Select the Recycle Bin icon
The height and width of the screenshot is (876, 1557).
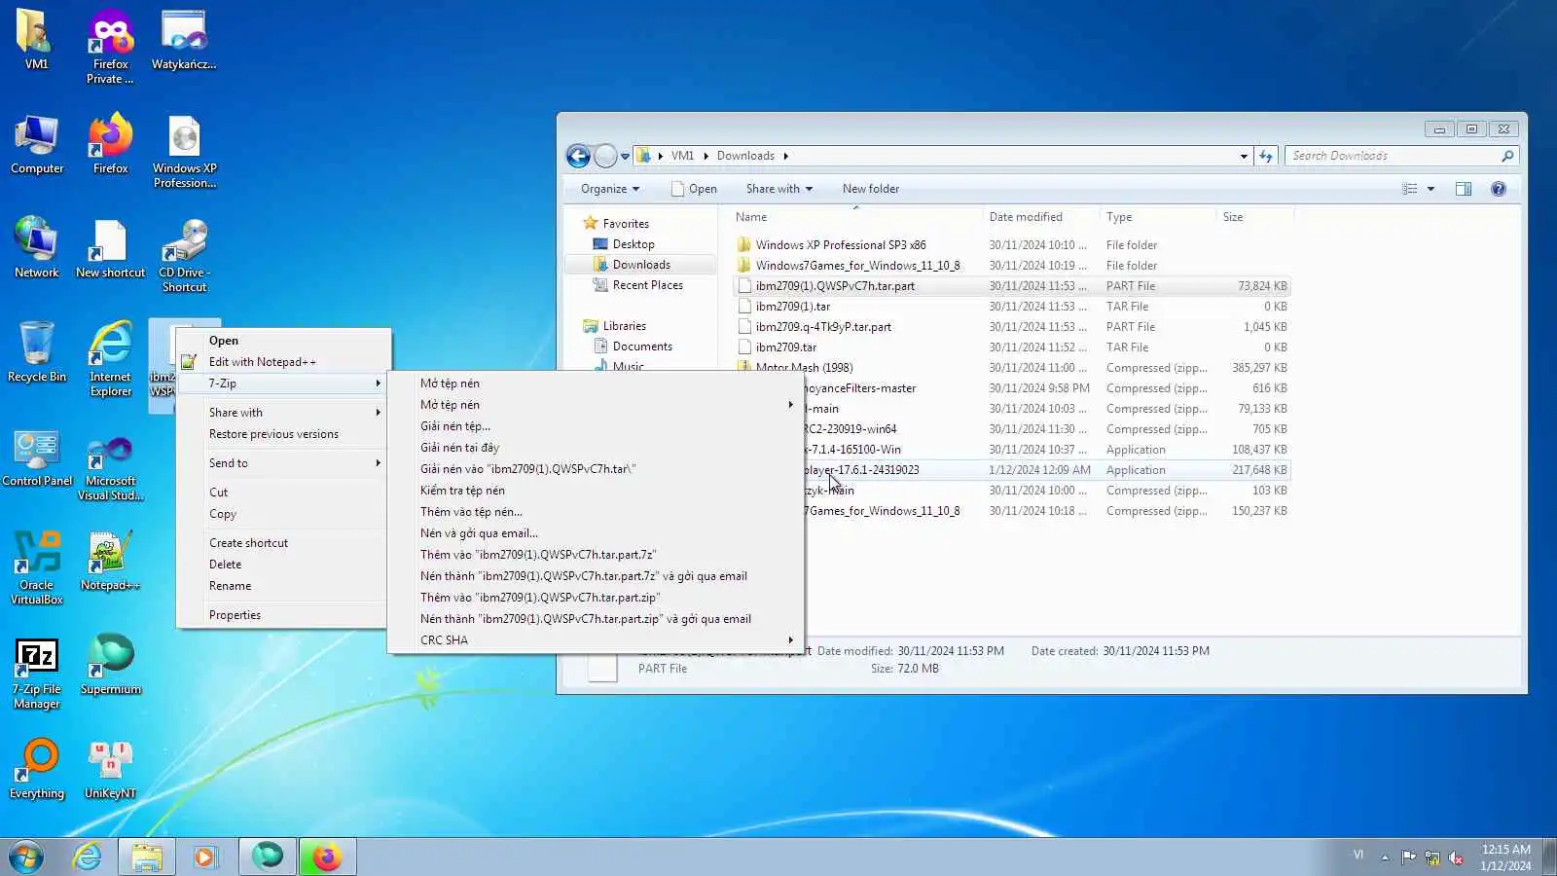(x=37, y=352)
